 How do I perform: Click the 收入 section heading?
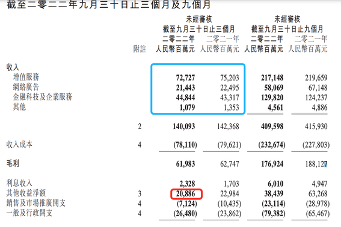pos(13,67)
